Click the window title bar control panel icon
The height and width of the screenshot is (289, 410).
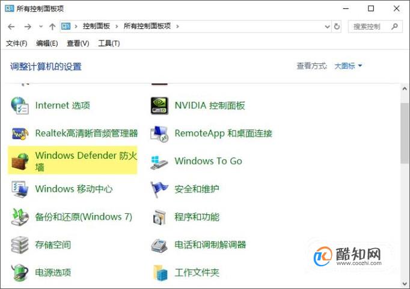coord(10,8)
